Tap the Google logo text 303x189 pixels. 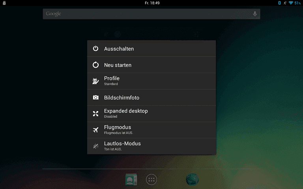[53, 14]
